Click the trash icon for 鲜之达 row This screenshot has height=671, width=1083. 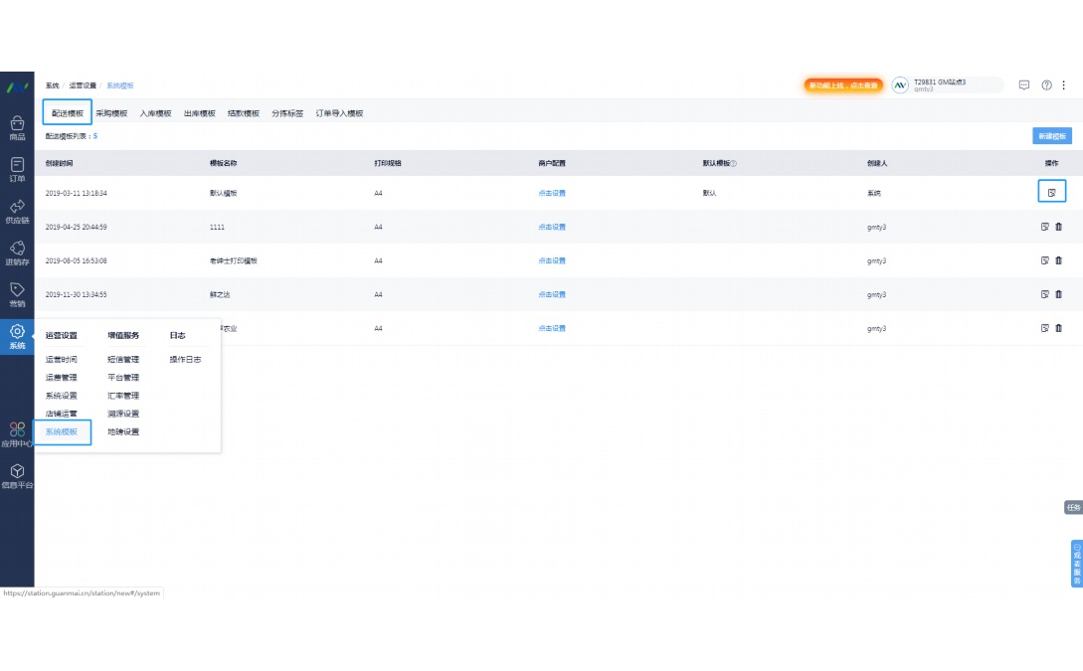click(1058, 294)
